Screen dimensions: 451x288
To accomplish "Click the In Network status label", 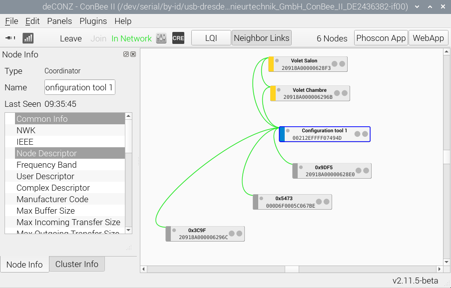I will pyautogui.click(x=131, y=38).
